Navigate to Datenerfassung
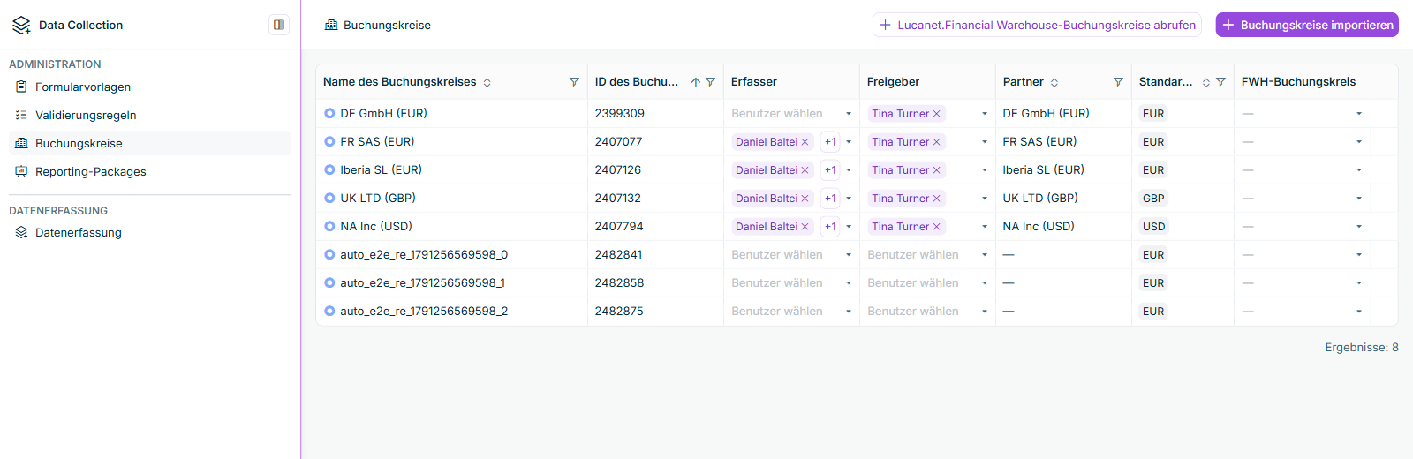1413x459 pixels. pyautogui.click(x=150, y=232)
